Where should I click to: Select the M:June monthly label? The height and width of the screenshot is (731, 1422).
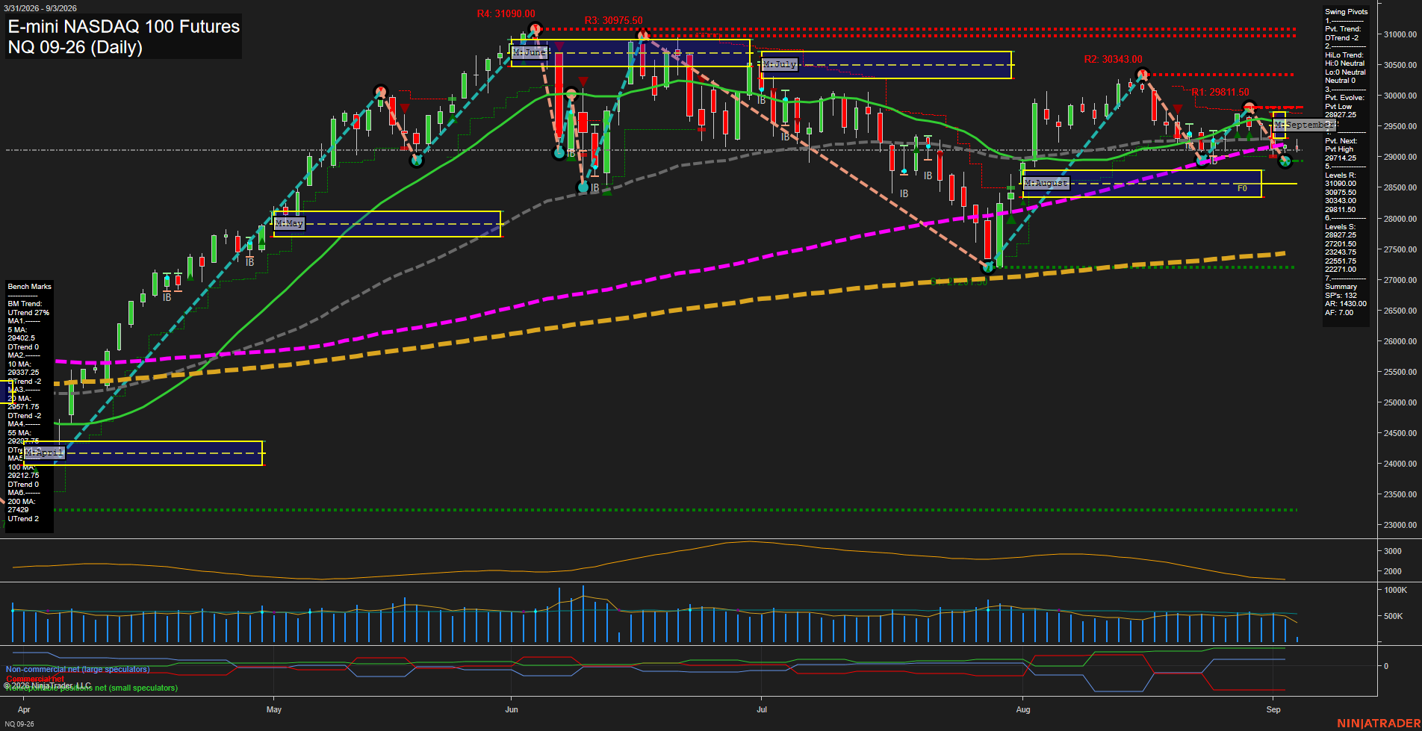pos(530,53)
